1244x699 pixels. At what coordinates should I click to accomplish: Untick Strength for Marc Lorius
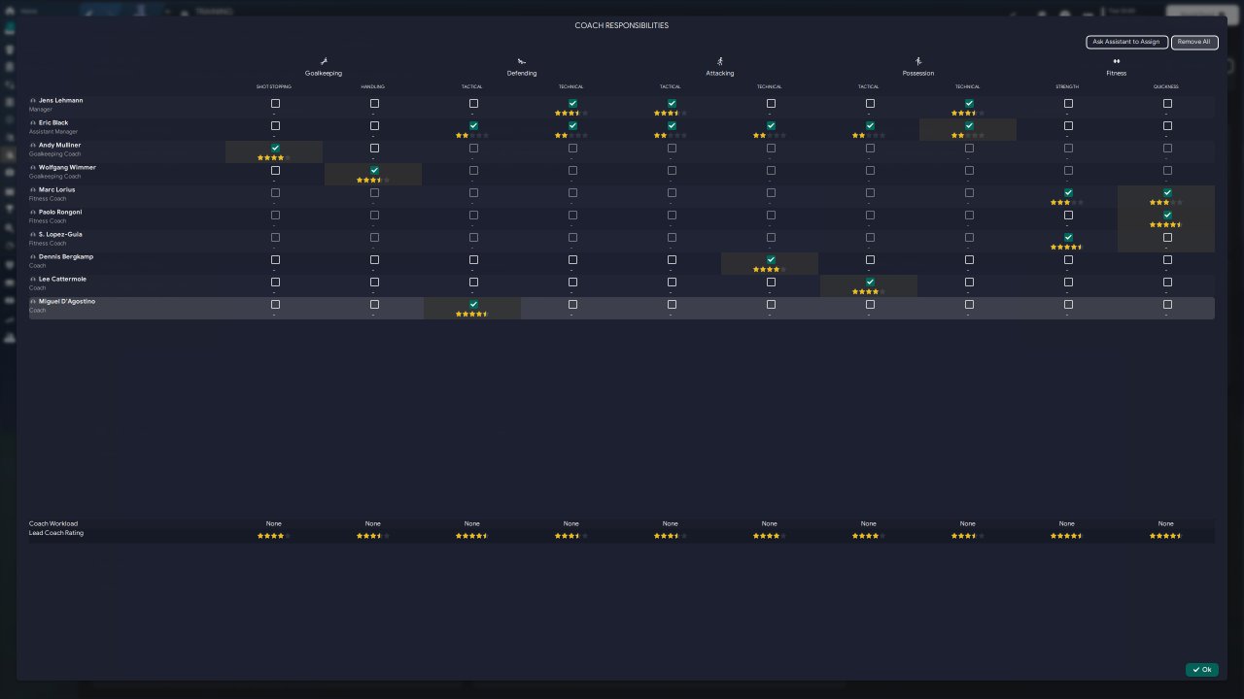tap(1068, 192)
